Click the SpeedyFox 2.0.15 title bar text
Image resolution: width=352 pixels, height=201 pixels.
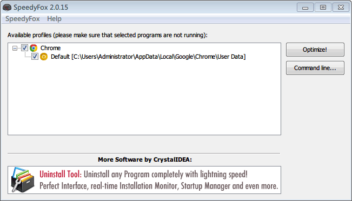click(41, 8)
